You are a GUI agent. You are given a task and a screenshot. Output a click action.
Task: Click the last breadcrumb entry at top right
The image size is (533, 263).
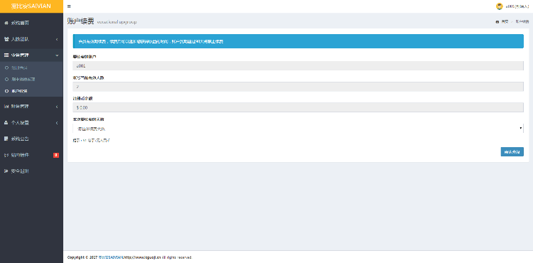pos(522,22)
